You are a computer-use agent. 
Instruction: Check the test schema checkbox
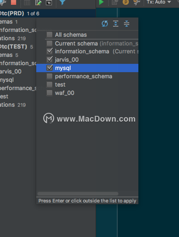pyautogui.click(x=49, y=84)
